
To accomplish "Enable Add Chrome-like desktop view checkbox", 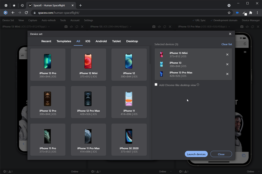I will click(156, 85).
